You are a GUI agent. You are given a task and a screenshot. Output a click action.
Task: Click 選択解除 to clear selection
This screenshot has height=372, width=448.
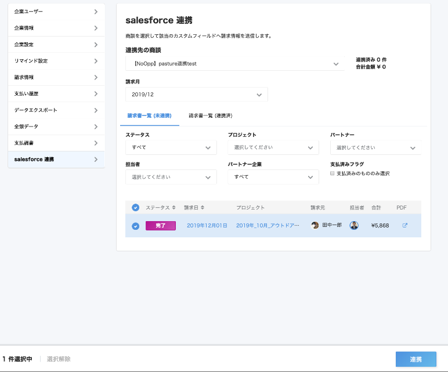coord(59,359)
